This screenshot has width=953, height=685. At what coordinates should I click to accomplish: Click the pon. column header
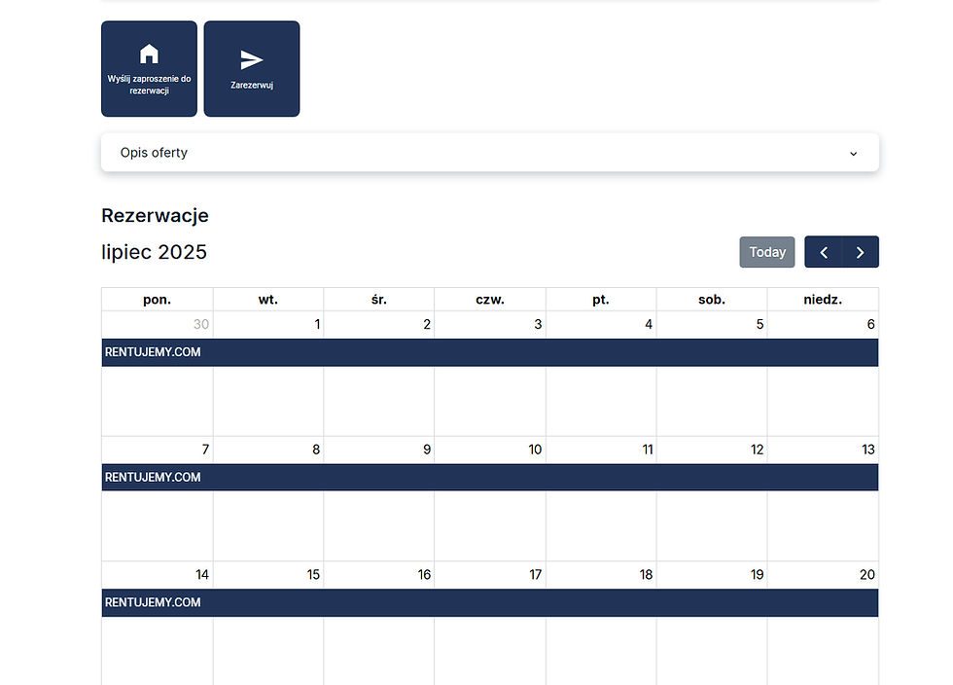coord(158,300)
